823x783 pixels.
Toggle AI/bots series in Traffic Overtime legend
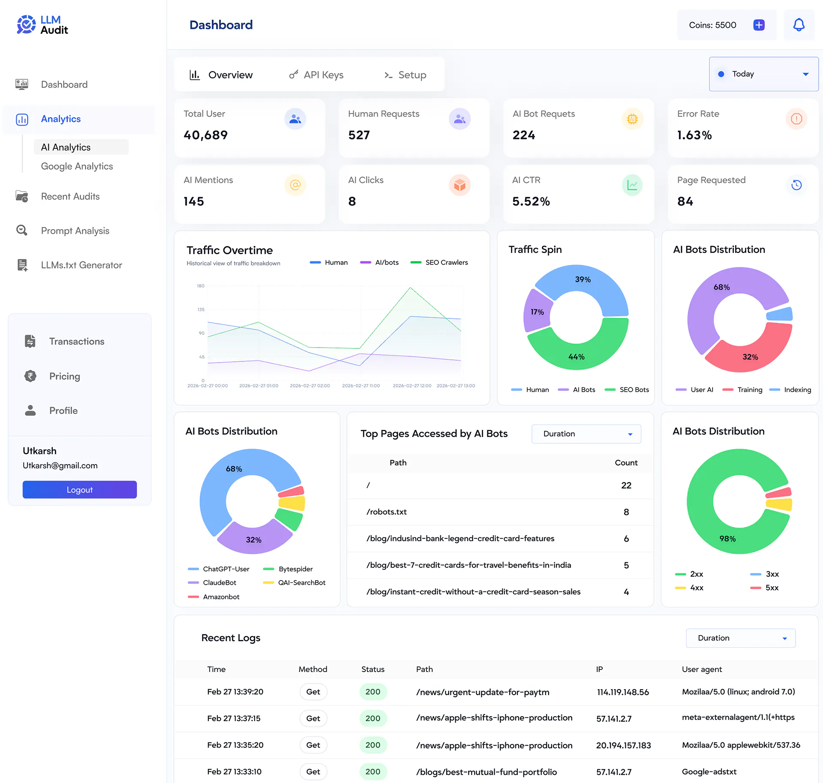click(379, 262)
